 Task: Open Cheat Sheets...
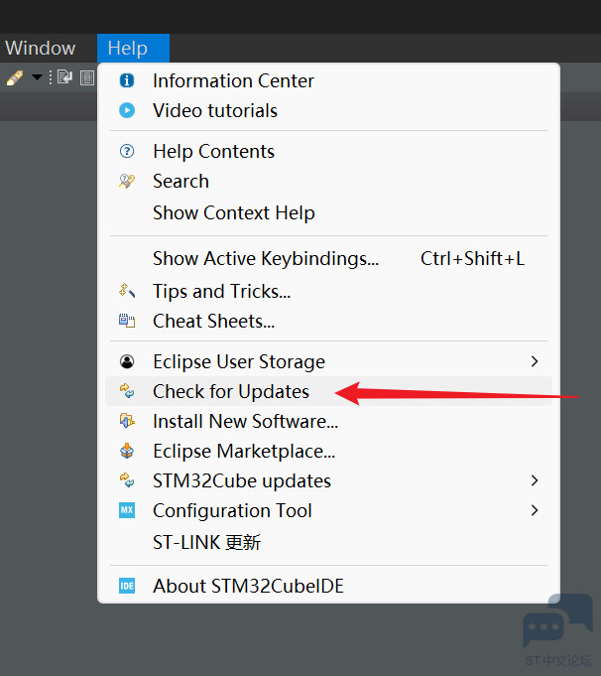click(328, 321)
